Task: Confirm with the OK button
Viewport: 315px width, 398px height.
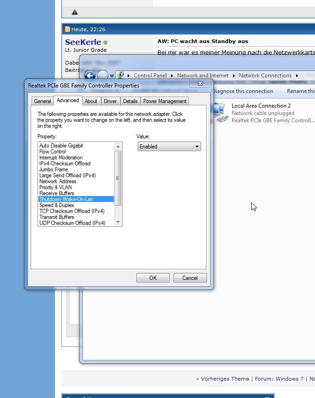Action: point(153,278)
